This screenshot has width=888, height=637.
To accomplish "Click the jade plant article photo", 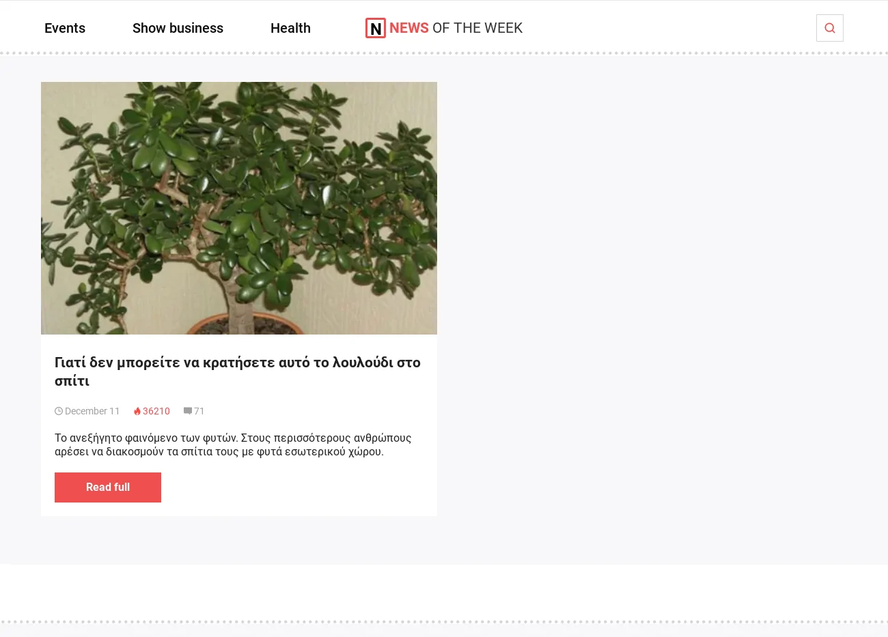I will click(x=239, y=208).
